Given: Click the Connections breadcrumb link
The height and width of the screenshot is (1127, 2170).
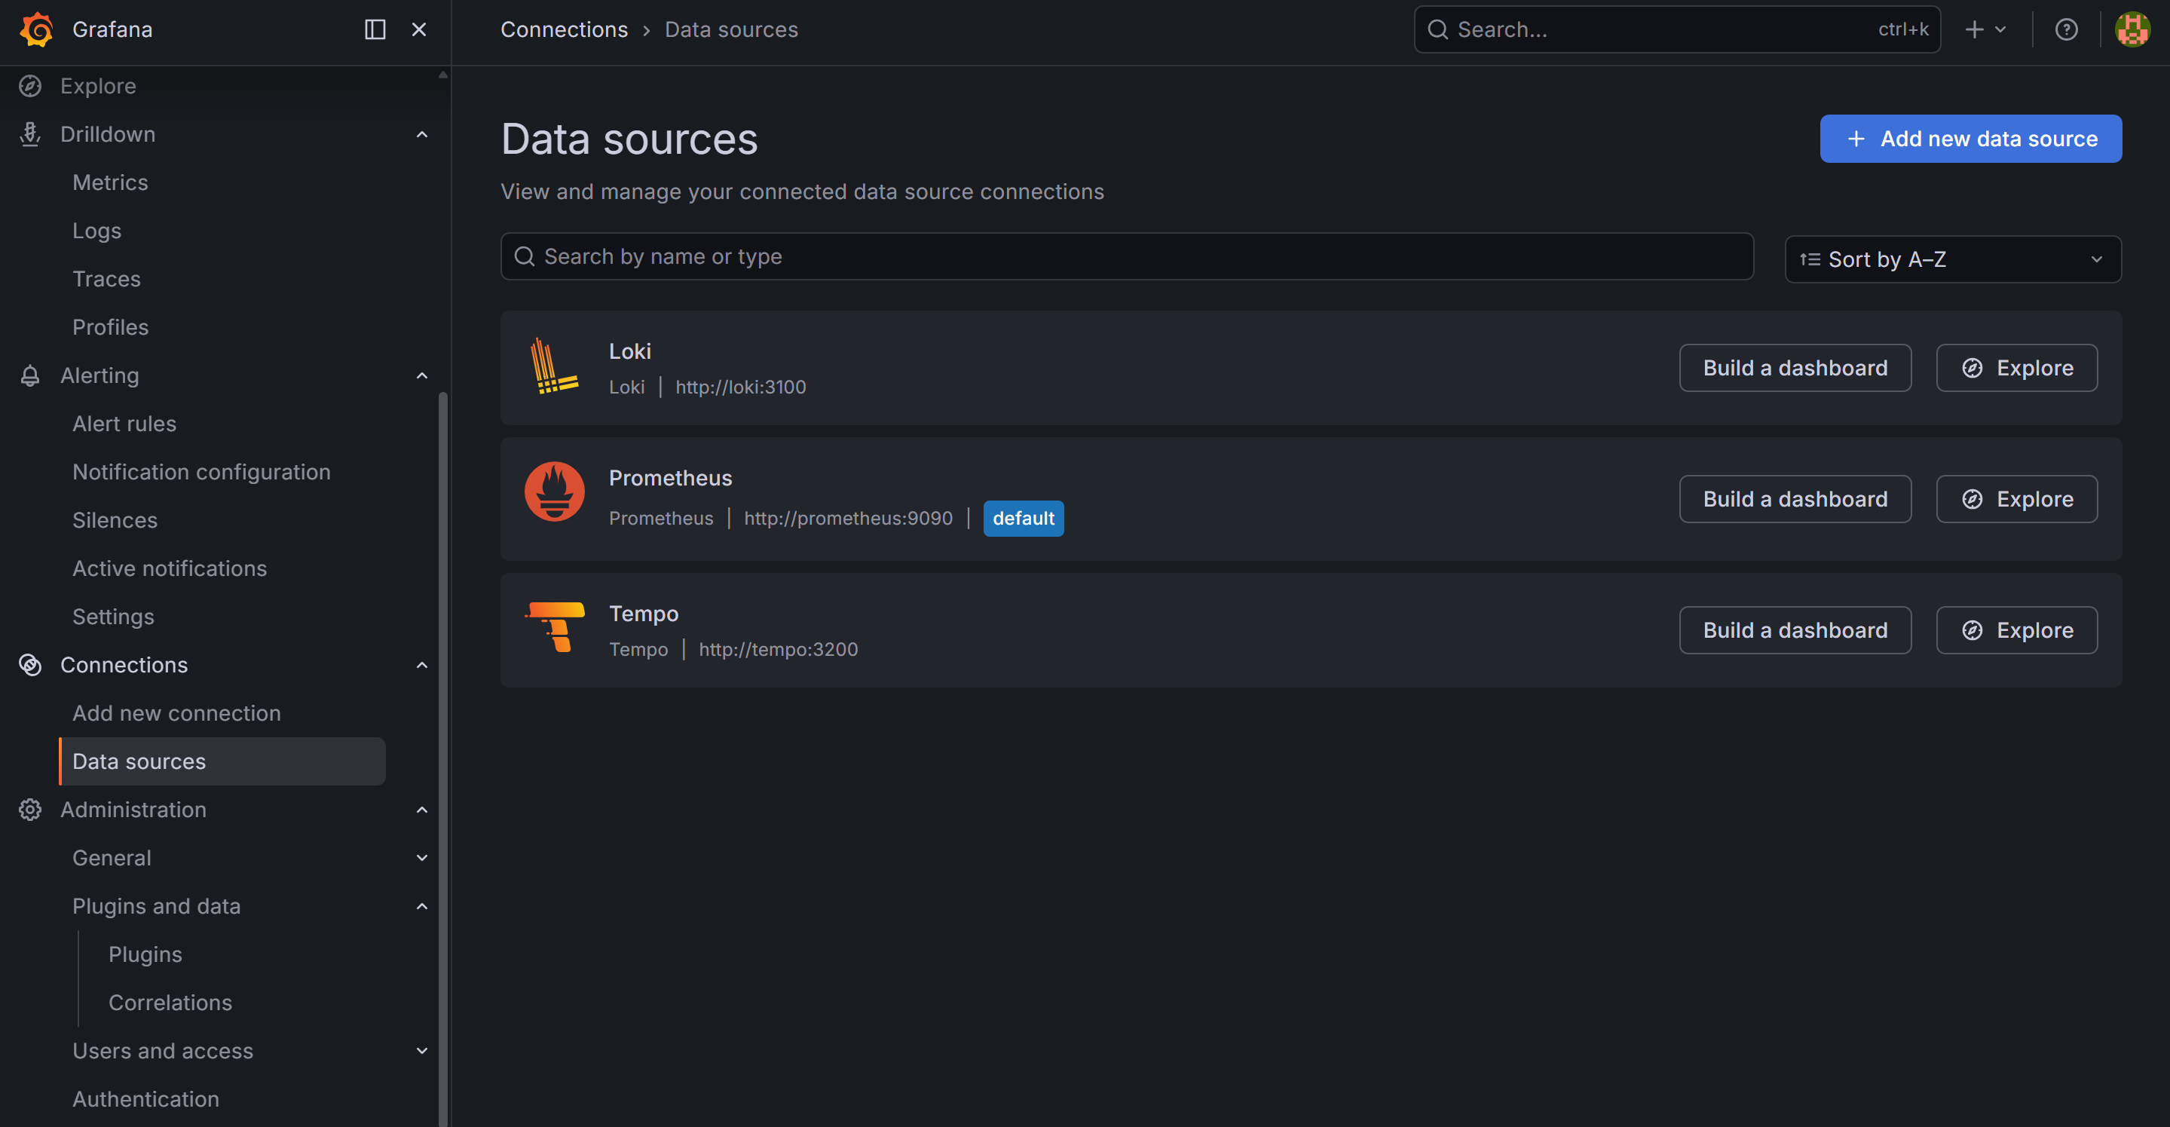Looking at the screenshot, I should (564, 29).
